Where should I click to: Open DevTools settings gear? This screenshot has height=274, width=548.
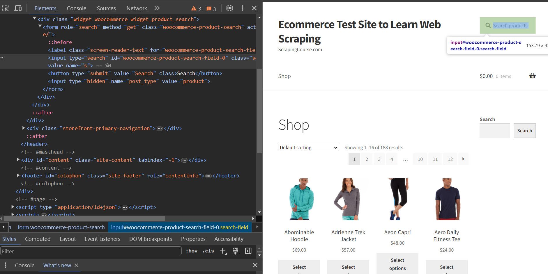click(229, 8)
